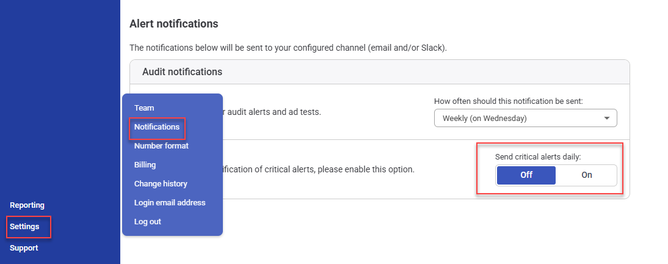Set critical alerts toggle to Off

point(526,175)
